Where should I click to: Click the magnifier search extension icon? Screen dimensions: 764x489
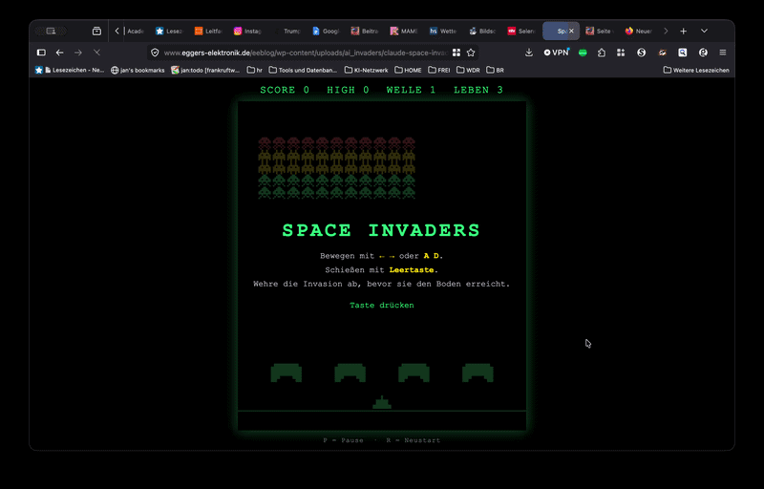[x=683, y=53]
